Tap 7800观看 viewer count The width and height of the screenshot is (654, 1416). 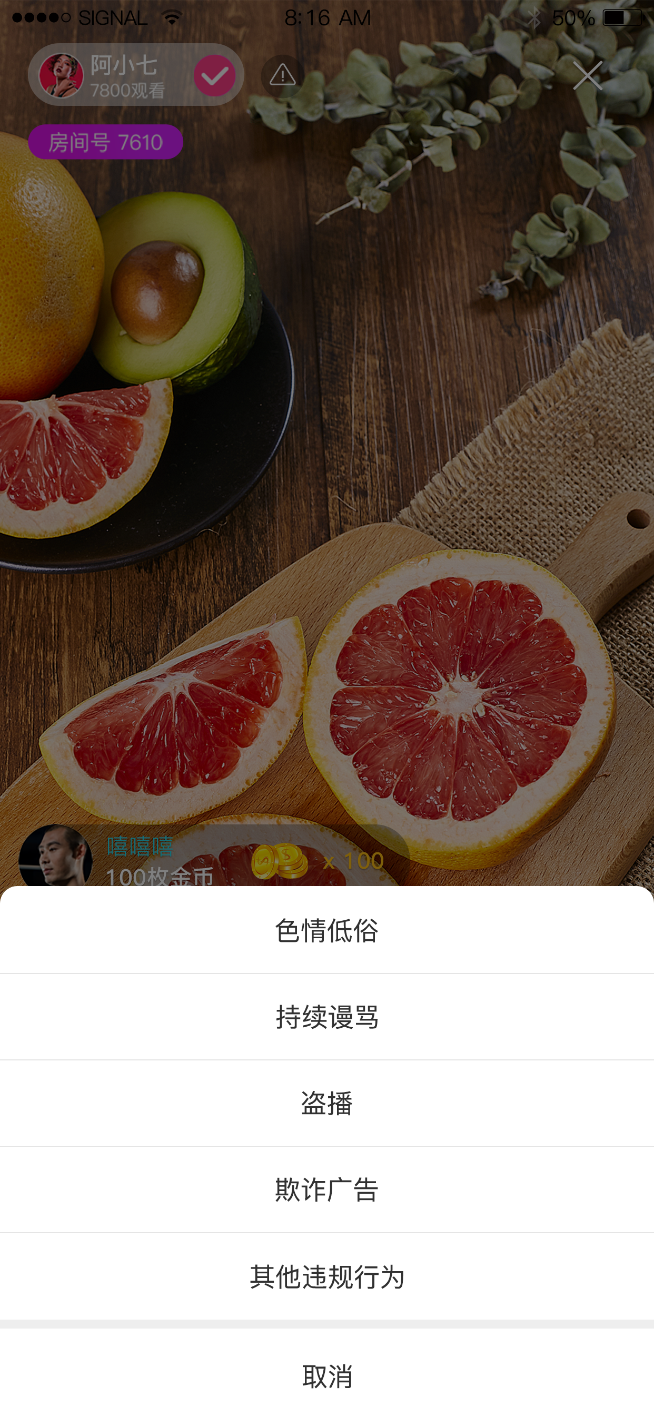(x=127, y=90)
